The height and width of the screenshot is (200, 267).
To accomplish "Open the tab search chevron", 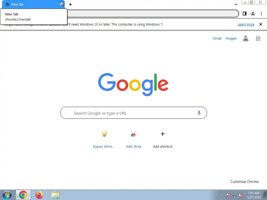I will tap(236, 4).
